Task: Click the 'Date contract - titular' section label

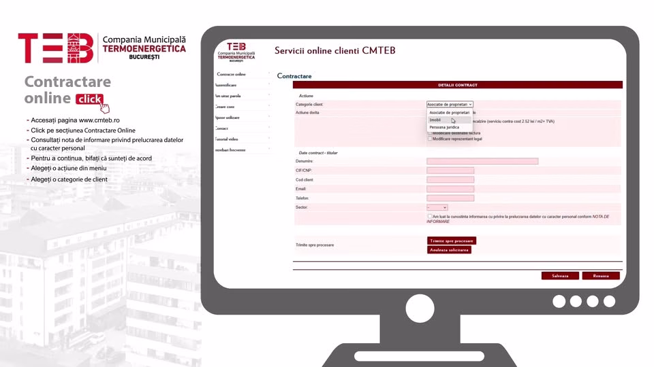Action: tap(318, 153)
